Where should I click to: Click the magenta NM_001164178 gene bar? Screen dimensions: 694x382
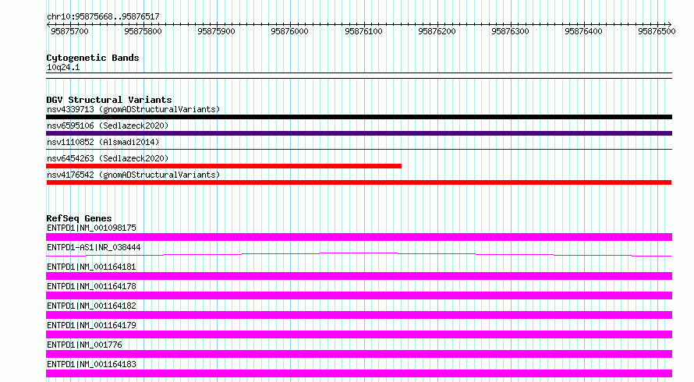359,295
